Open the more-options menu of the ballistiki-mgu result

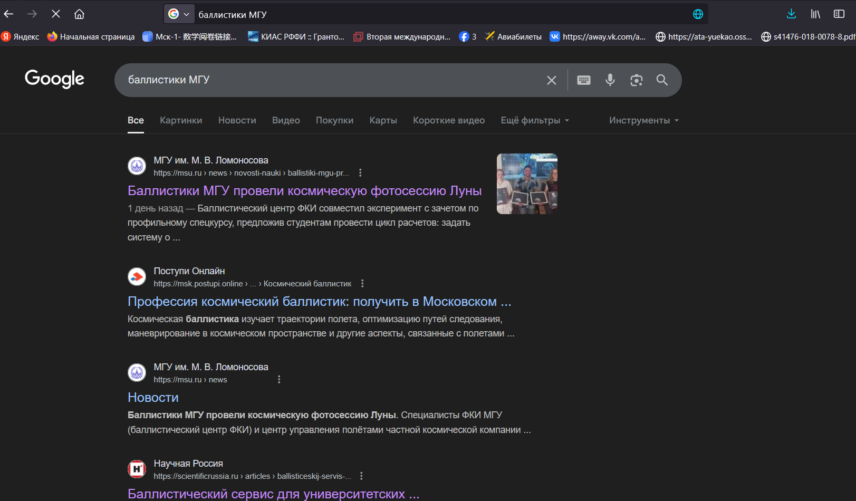(x=360, y=172)
